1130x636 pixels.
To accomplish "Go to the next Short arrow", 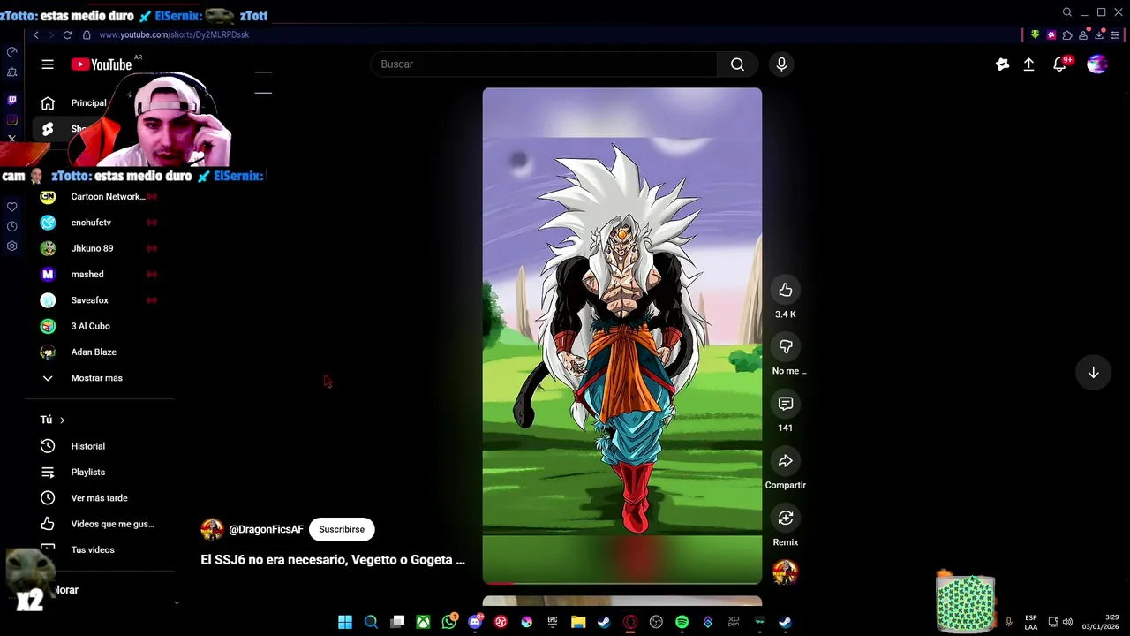I will (1093, 373).
